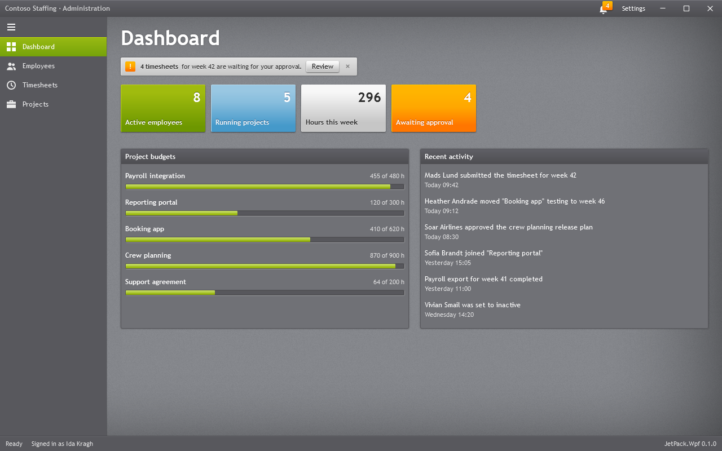Click "4 timesheets" bold text in banner
The image size is (722, 451).
pyautogui.click(x=159, y=67)
